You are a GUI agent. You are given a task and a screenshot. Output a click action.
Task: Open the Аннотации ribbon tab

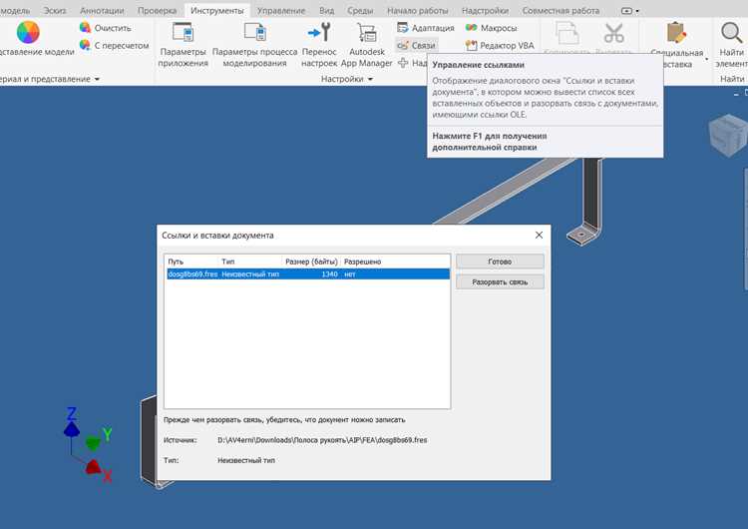coord(102,10)
